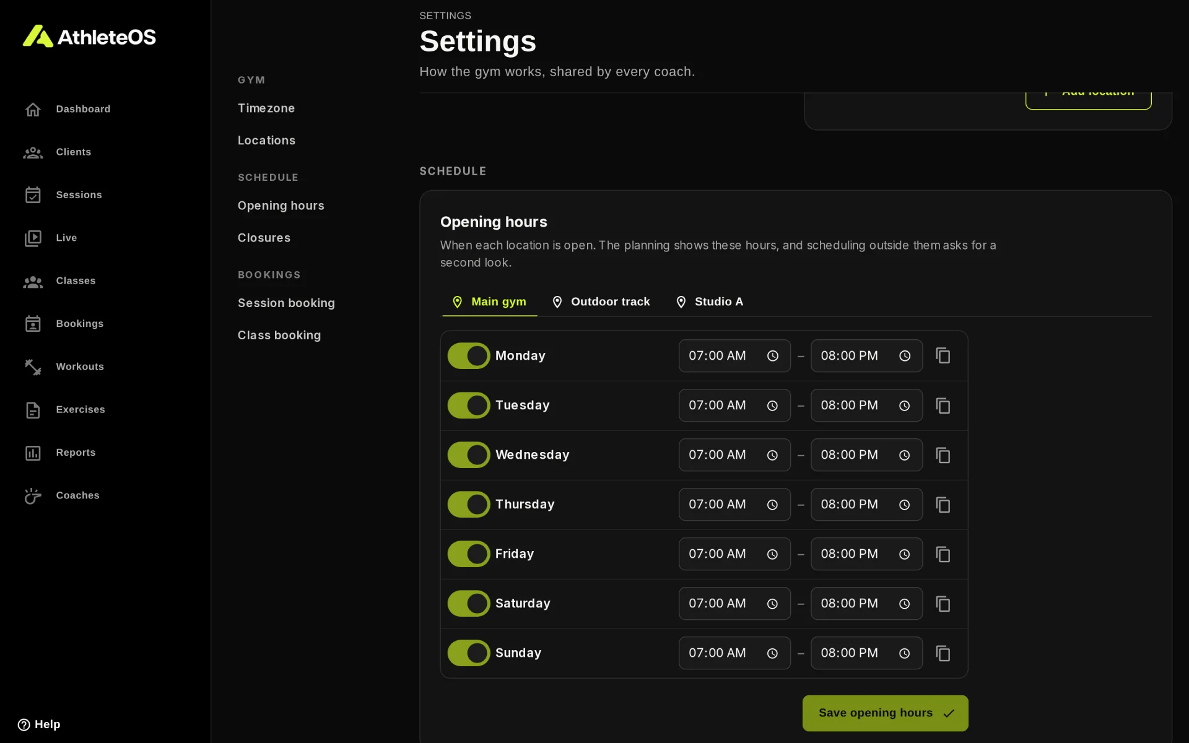Open clock picker for Sunday opening time
The height and width of the screenshot is (743, 1189).
coord(772,653)
